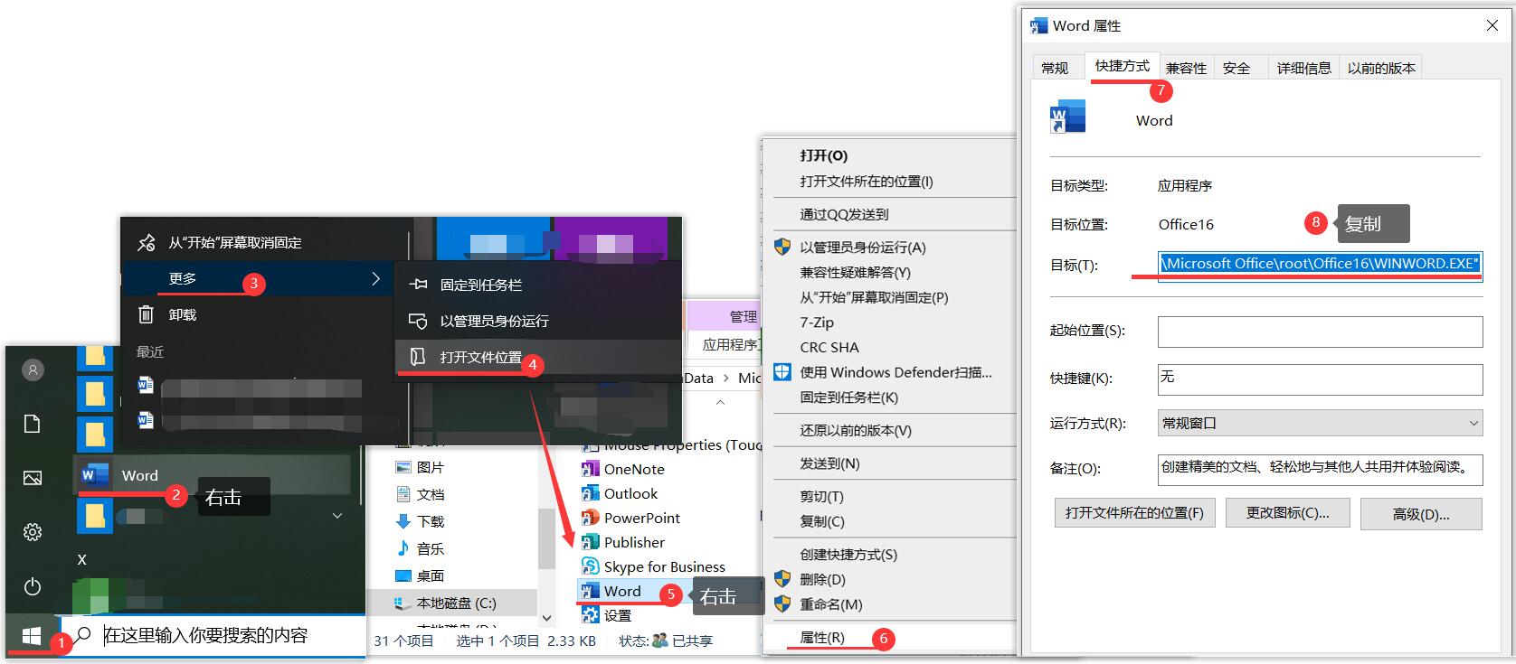Open the 运行方式 combo box
1516x664 pixels.
point(1320,423)
